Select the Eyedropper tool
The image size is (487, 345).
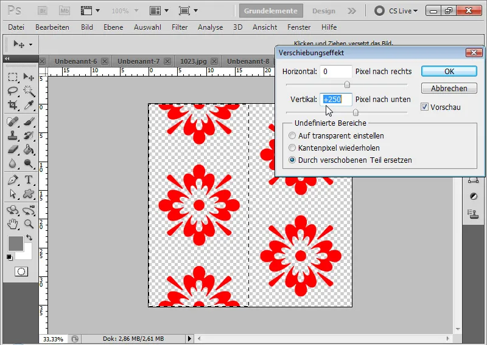tap(29, 104)
